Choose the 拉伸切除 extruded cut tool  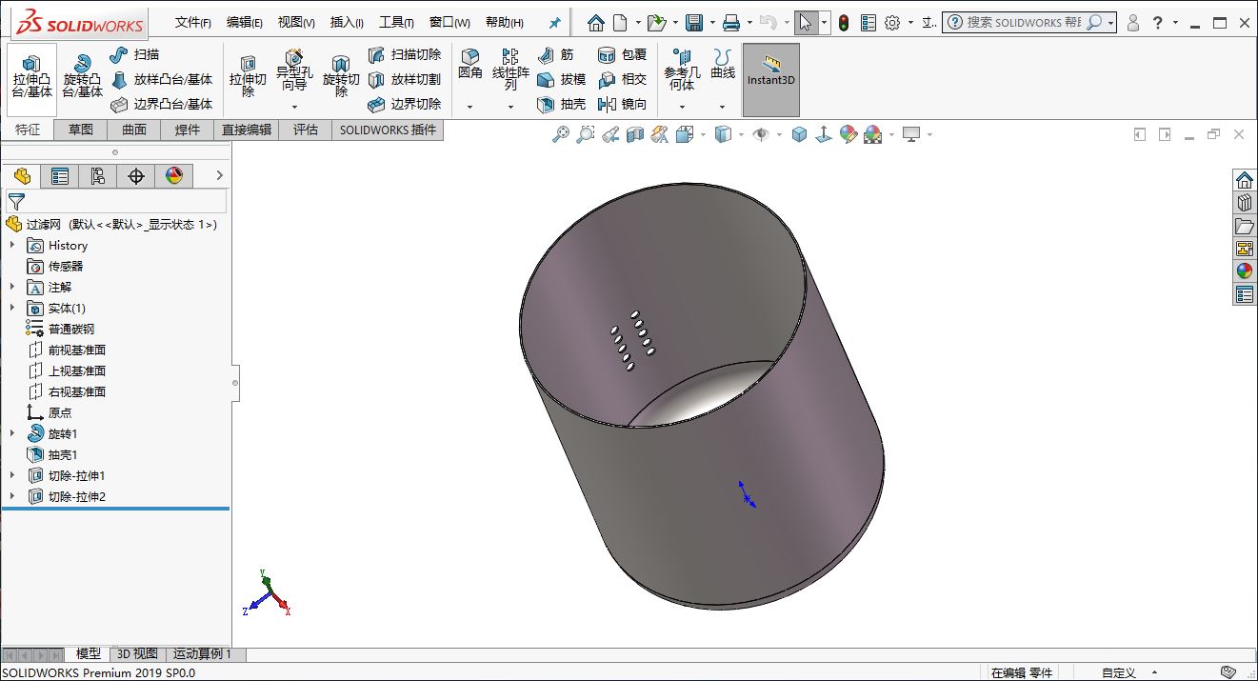click(x=248, y=79)
